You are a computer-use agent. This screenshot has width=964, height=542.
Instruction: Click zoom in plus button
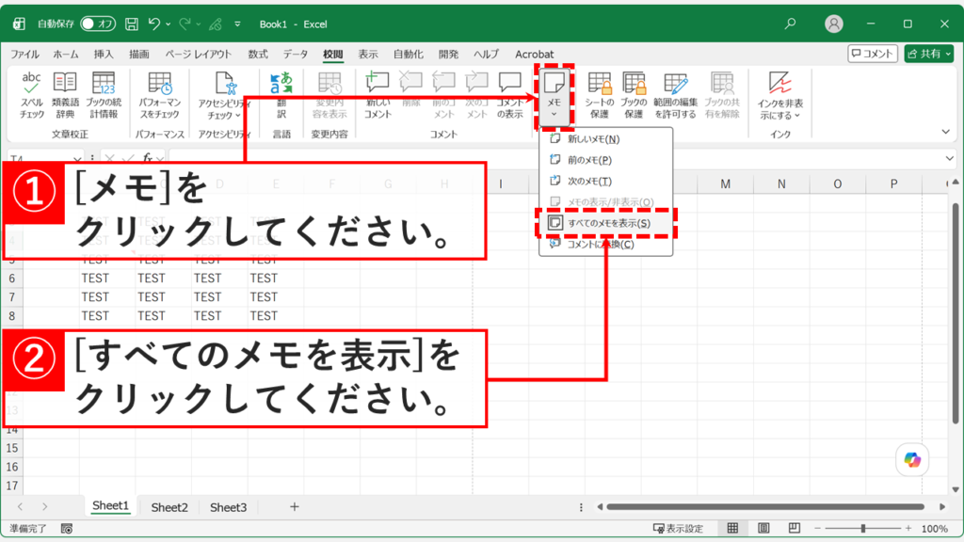[908, 529]
